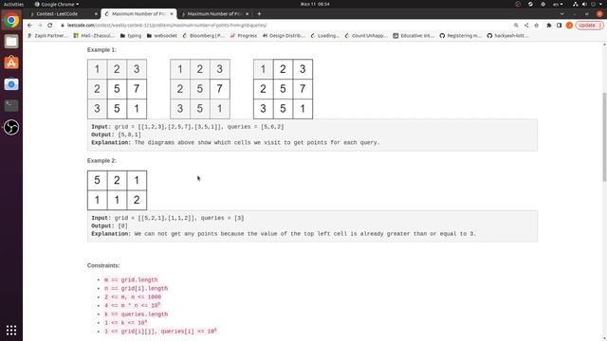Screen dimensions: 607x341
Task: Open the en keyboard layout menu
Action: click(x=558, y=4)
